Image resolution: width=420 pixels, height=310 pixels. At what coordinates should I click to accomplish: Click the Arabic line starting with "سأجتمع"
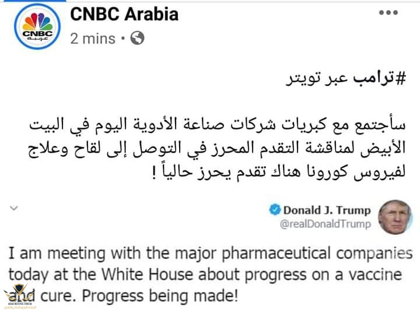(x=217, y=125)
